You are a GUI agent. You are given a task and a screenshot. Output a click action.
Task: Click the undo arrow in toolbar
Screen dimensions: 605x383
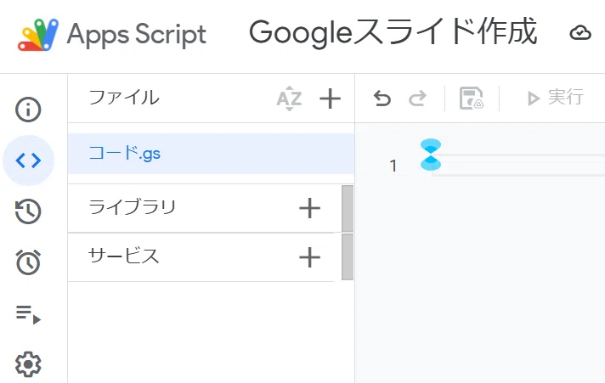pos(382,99)
